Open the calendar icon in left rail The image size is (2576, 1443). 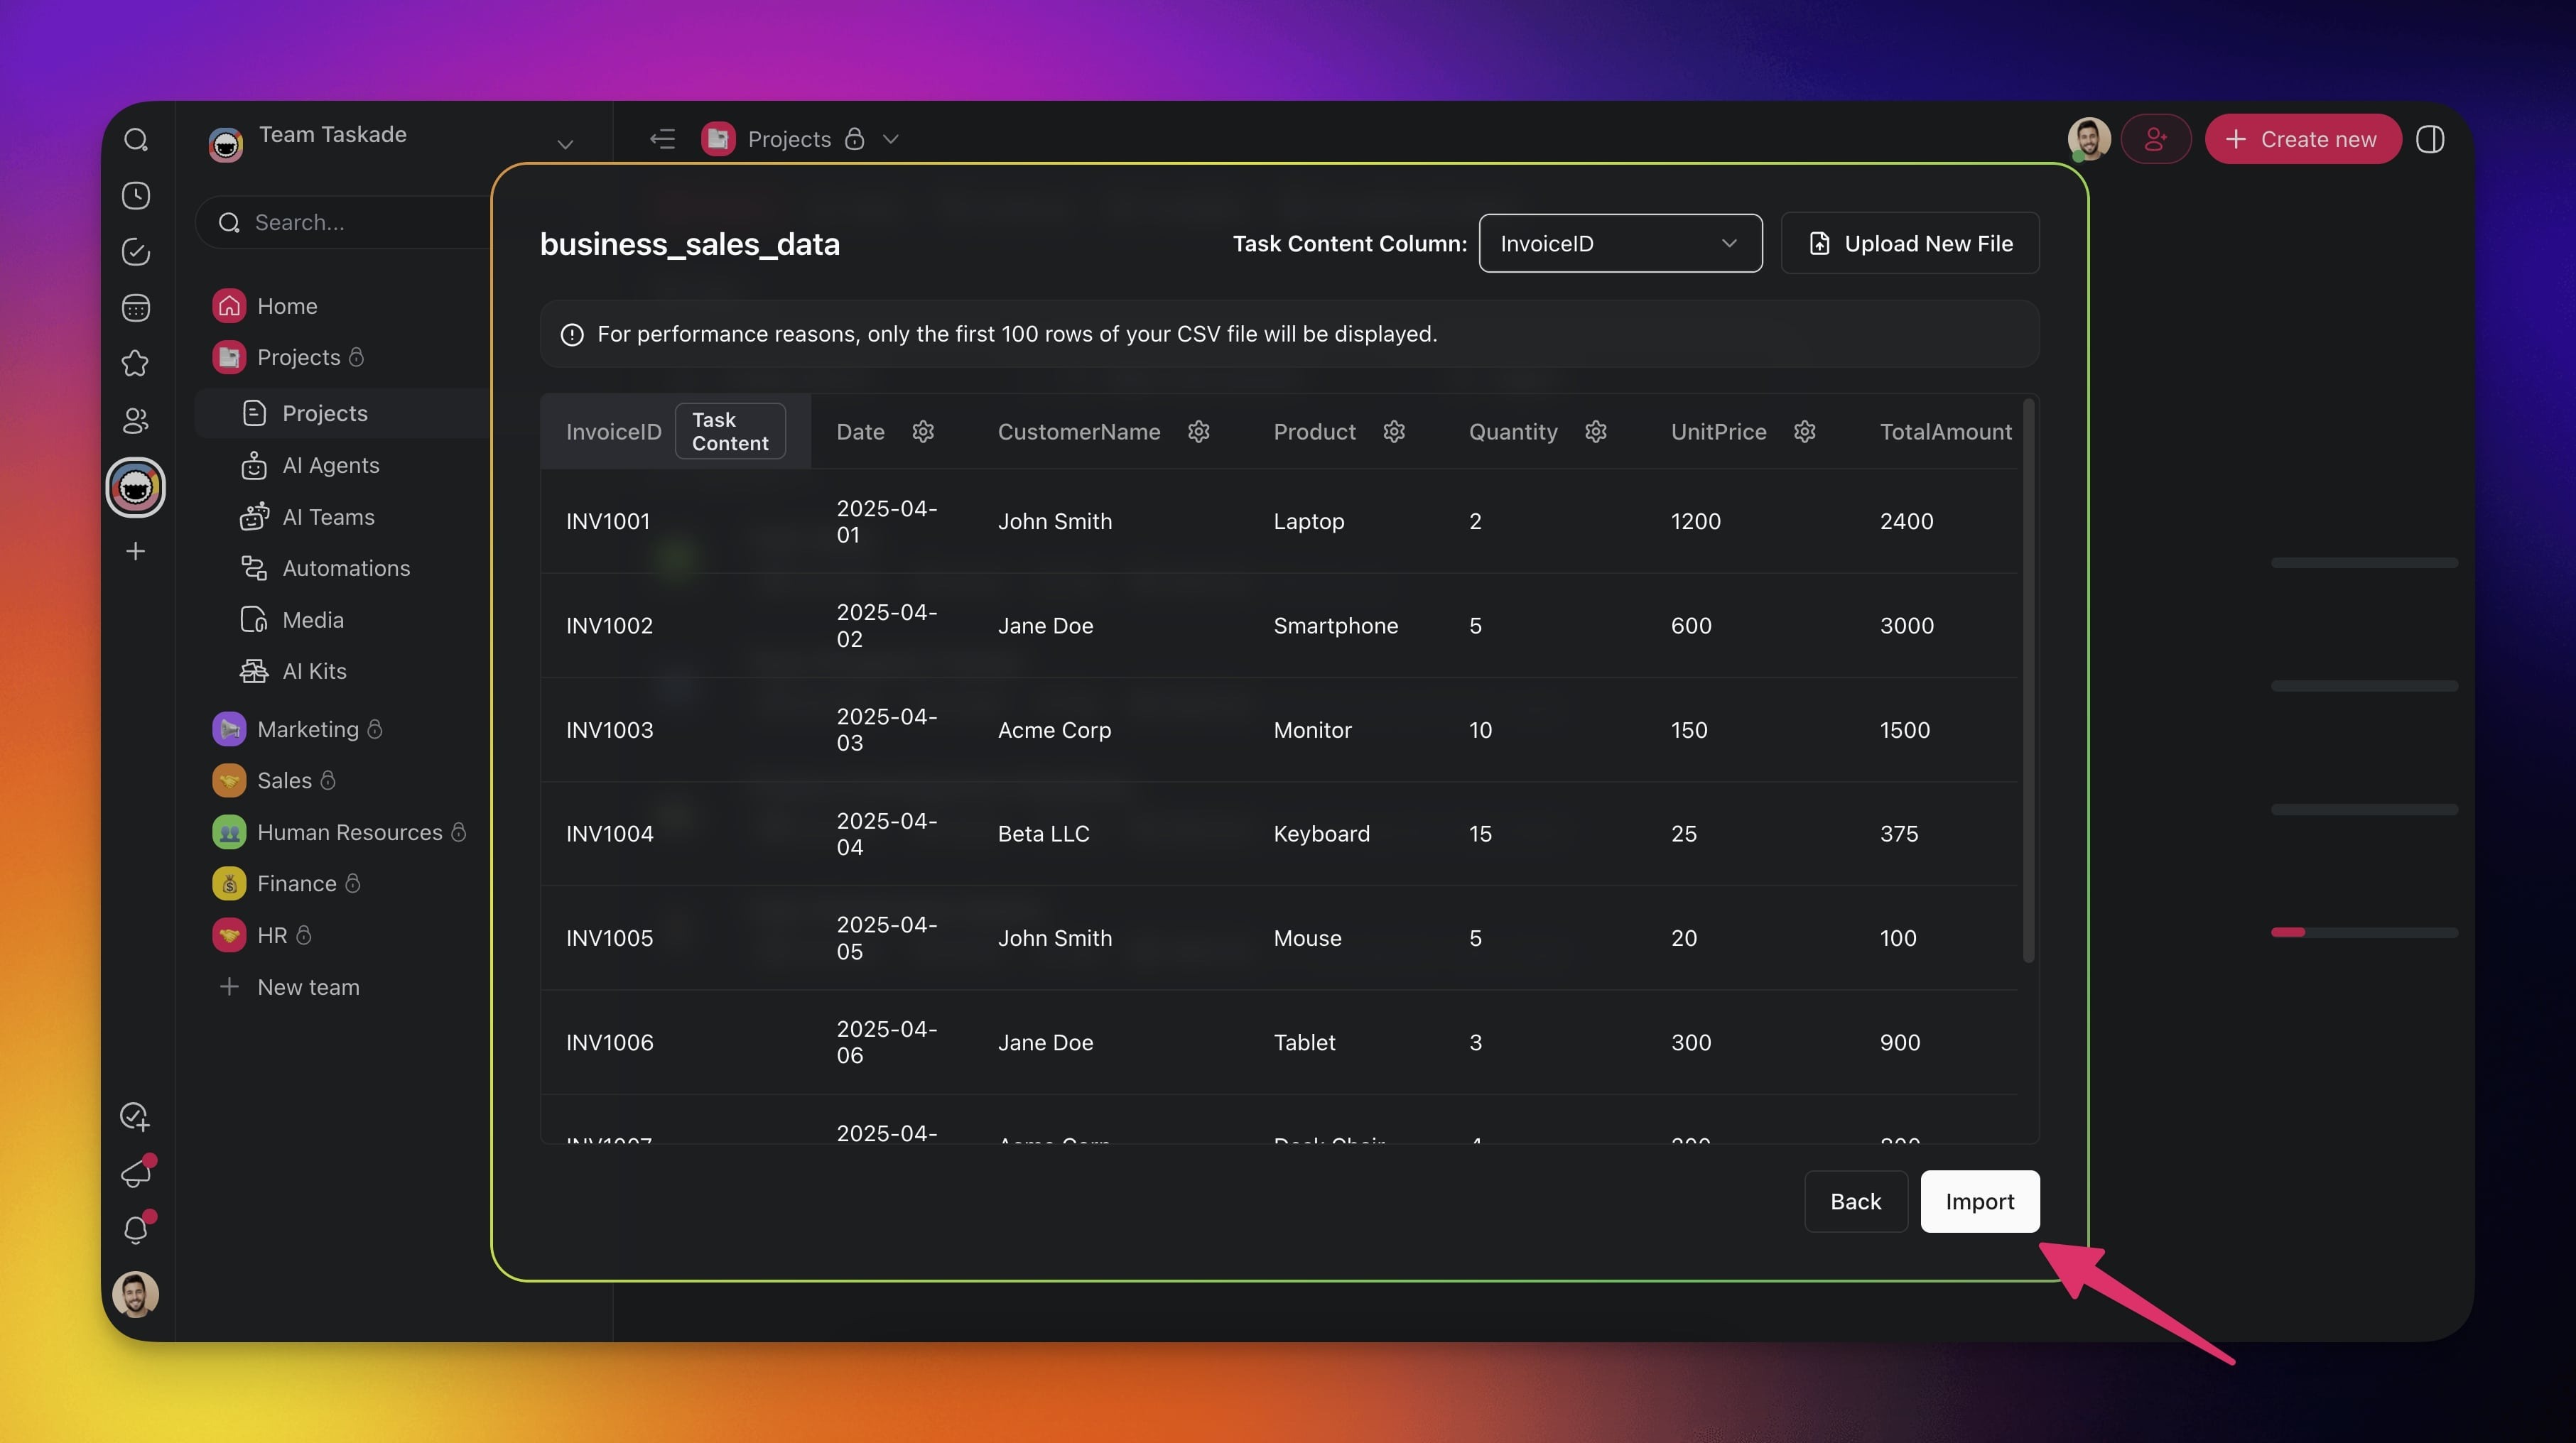coord(136,307)
